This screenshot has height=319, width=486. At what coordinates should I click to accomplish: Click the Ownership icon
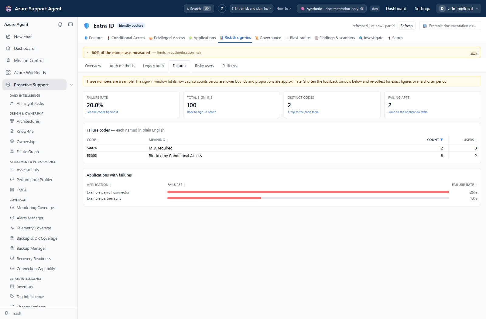(x=12, y=142)
